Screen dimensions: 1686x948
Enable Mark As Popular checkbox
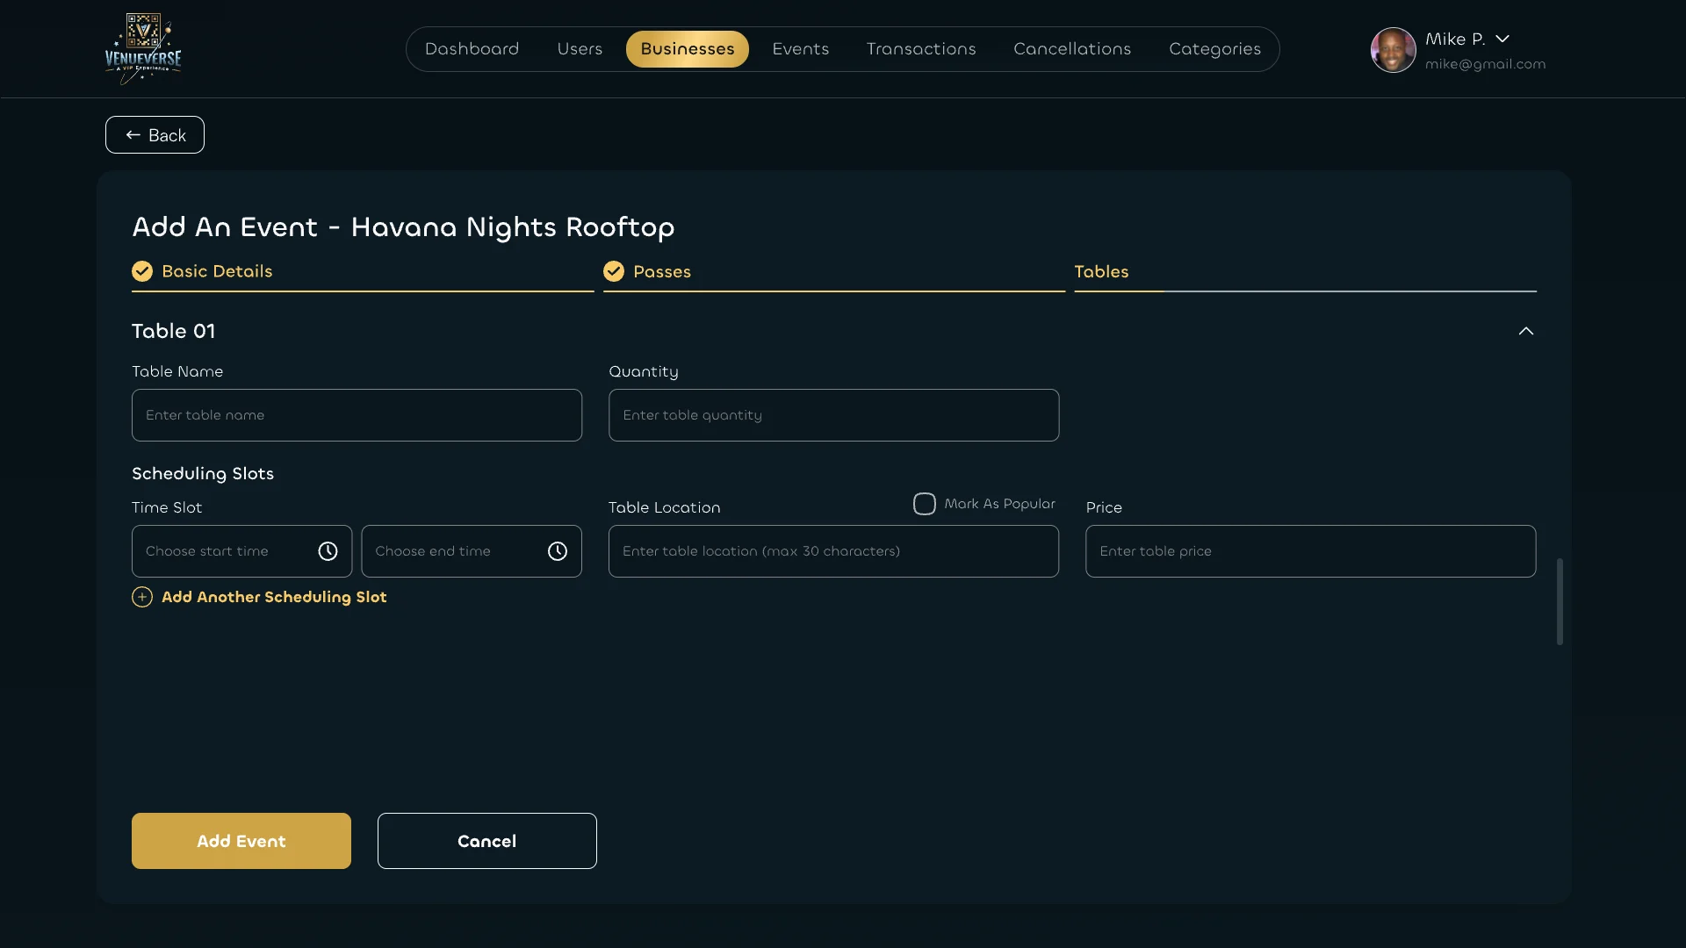click(924, 504)
